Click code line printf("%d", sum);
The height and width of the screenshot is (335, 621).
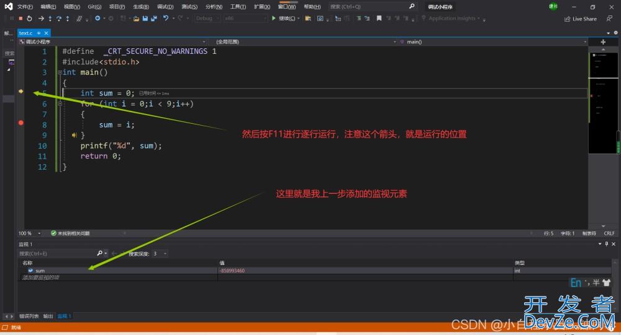pos(121,146)
